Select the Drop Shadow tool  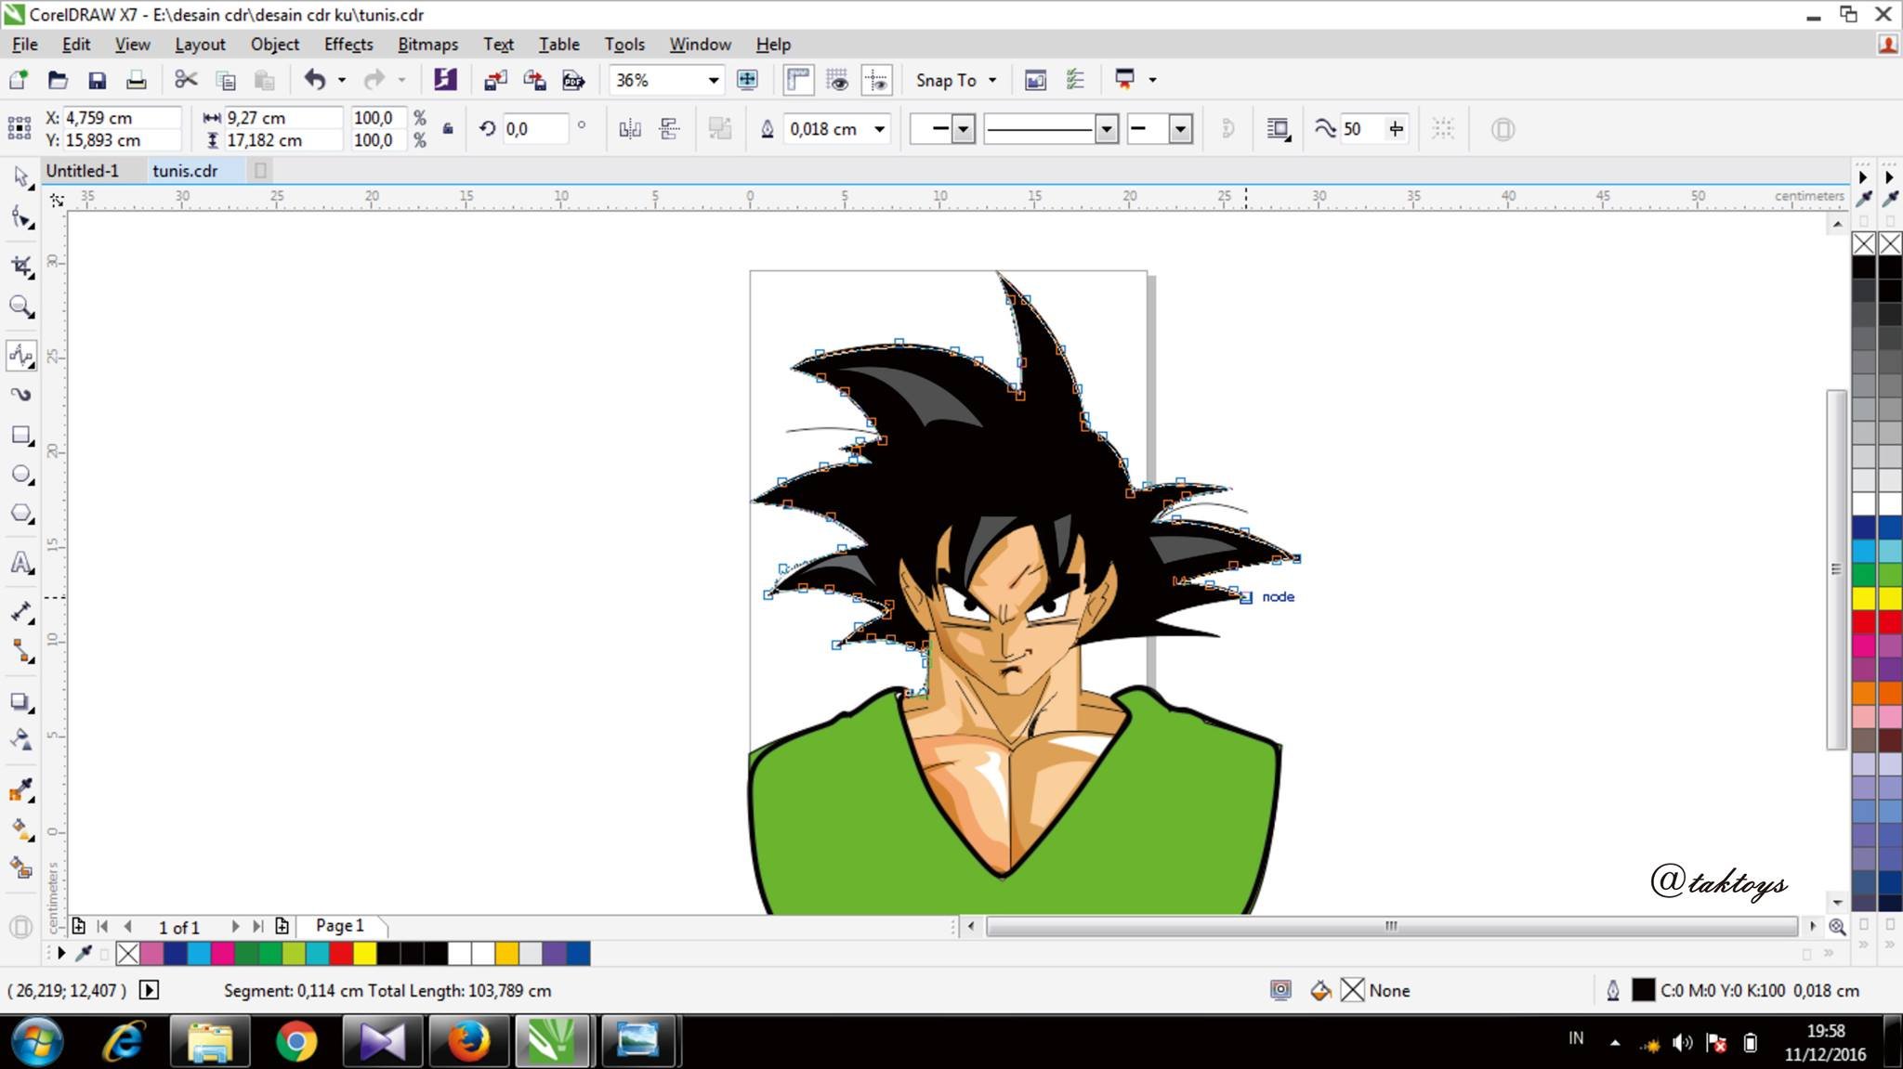pos(20,702)
